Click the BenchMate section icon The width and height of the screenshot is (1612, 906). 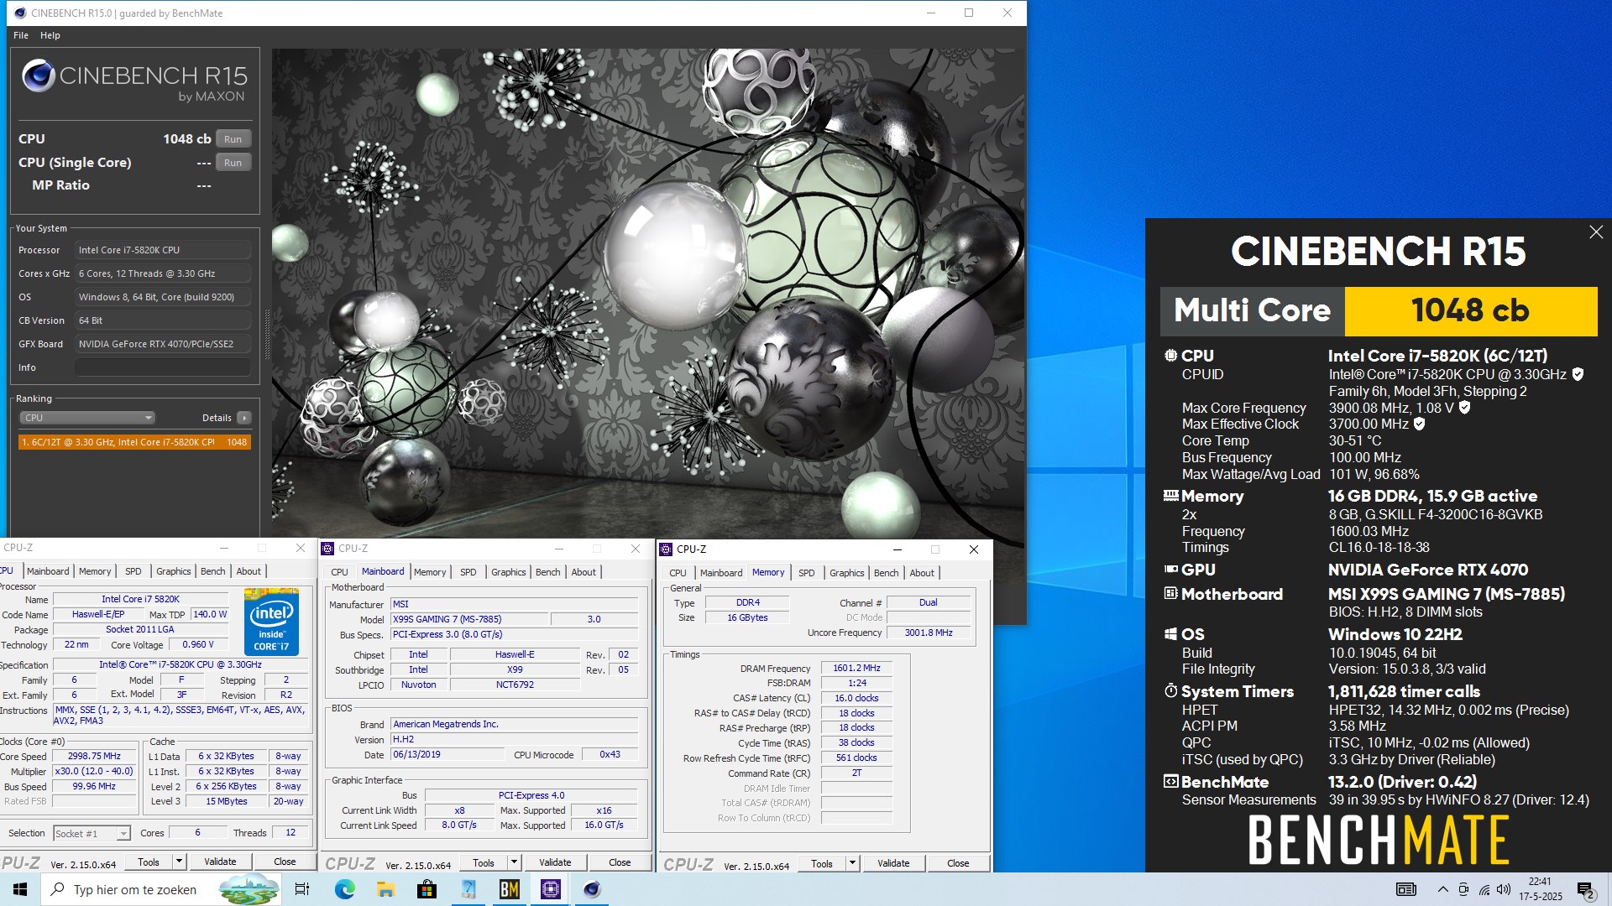[1170, 782]
